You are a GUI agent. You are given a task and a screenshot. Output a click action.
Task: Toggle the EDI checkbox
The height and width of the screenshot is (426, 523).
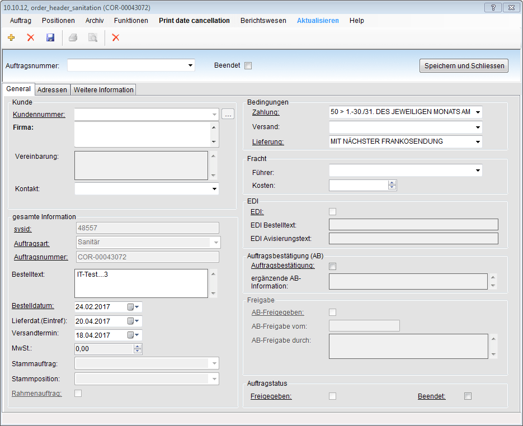pyautogui.click(x=333, y=212)
